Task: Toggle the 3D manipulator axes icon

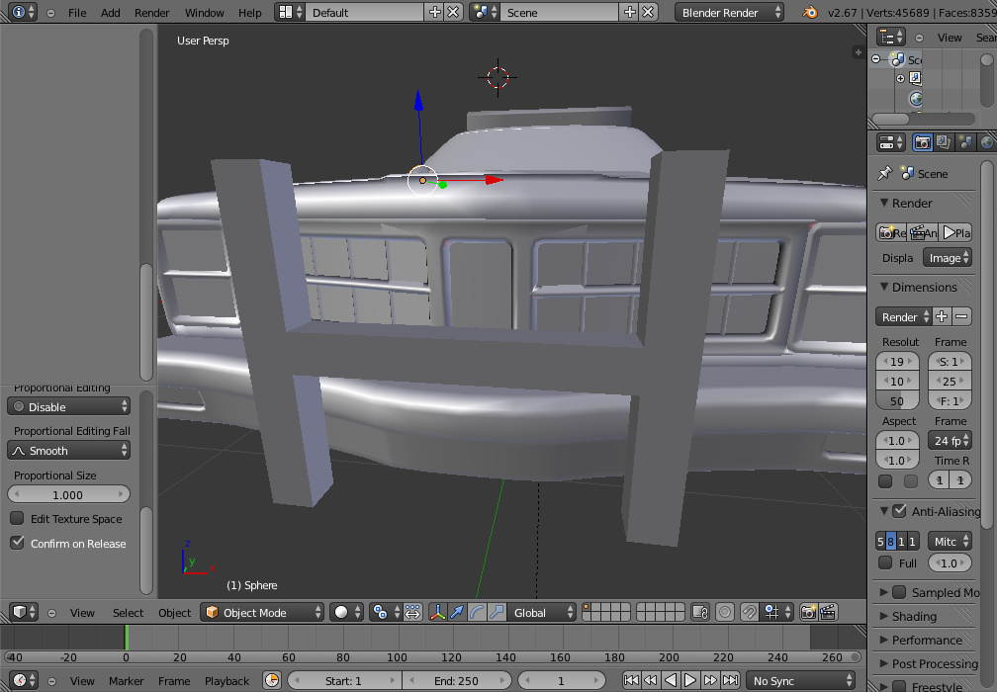Action: click(x=437, y=613)
